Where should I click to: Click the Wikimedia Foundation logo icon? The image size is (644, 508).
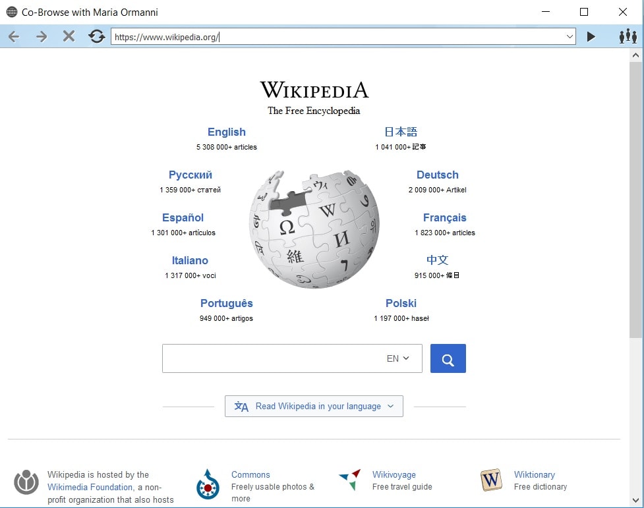(26, 482)
